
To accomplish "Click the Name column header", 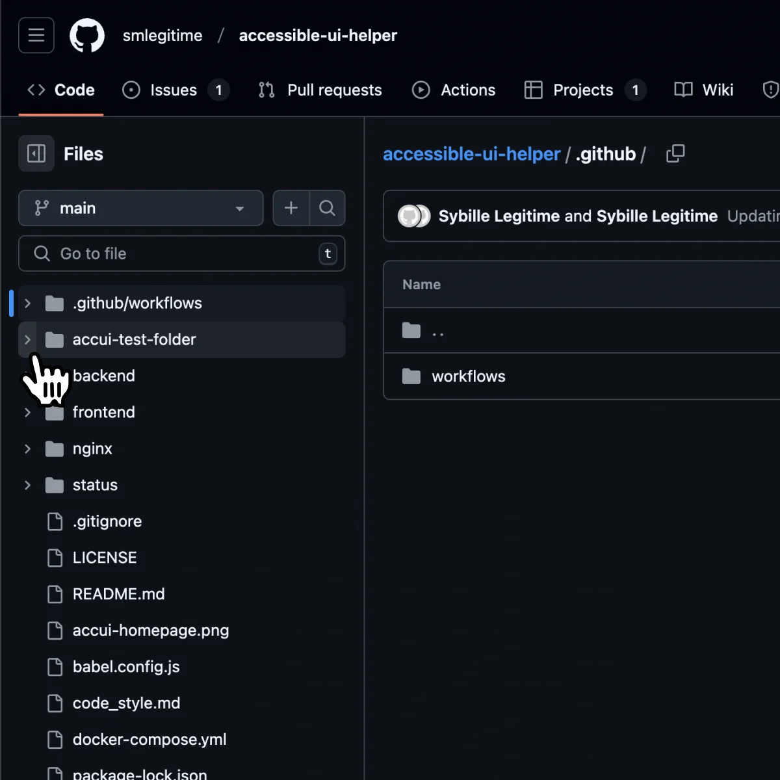I will click(421, 285).
